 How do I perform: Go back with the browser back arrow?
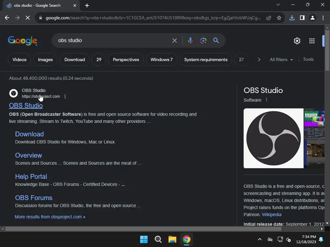click(x=7, y=18)
